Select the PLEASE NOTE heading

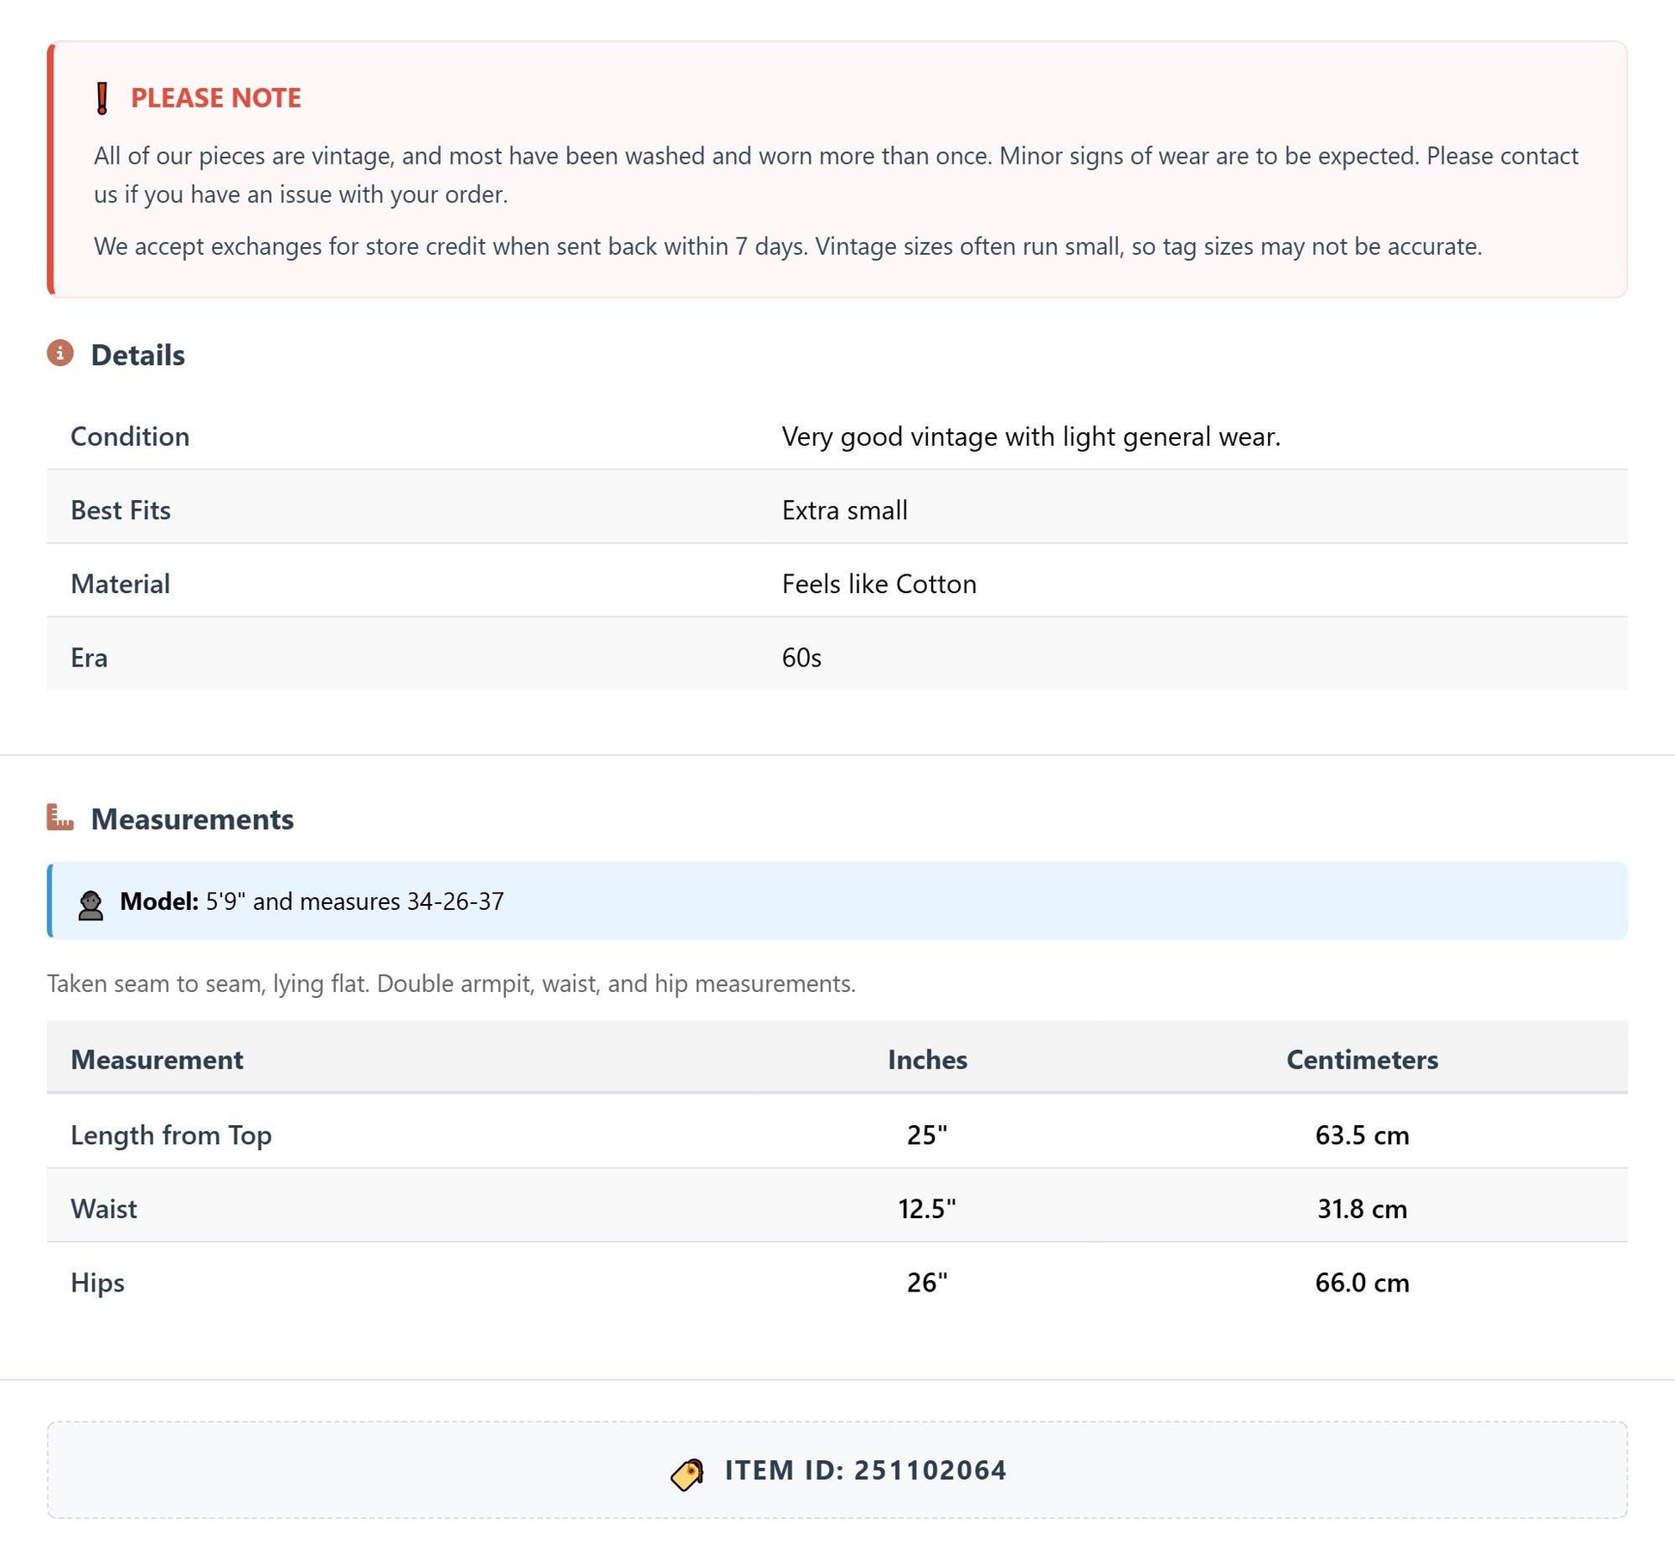[x=216, y=97]
